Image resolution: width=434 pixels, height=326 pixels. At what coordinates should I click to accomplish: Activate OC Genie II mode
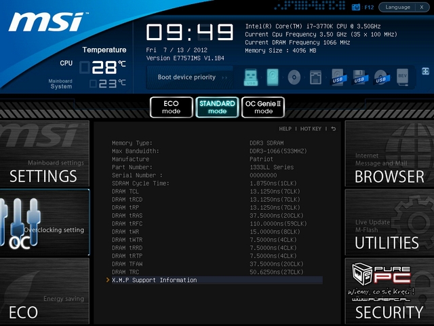point(263,107)
